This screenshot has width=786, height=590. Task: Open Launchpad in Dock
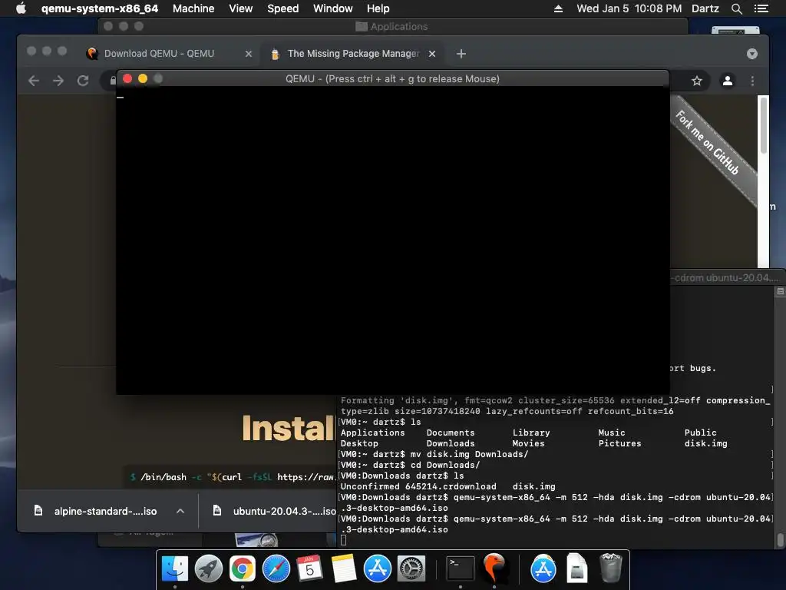click(x=209, y=568)
